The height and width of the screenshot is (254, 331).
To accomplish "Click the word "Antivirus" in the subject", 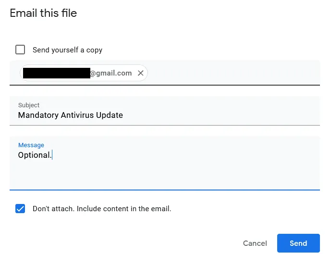I will pyautogui.click(x=78, y=115).
